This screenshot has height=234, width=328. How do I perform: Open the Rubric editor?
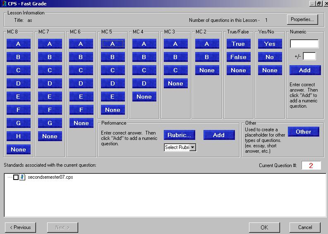(180, 135)
